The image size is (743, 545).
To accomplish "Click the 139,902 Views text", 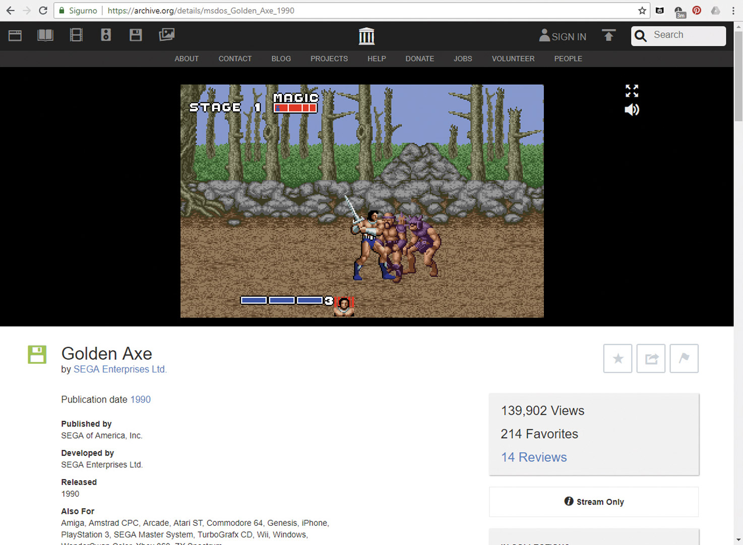I will point(542,411).
